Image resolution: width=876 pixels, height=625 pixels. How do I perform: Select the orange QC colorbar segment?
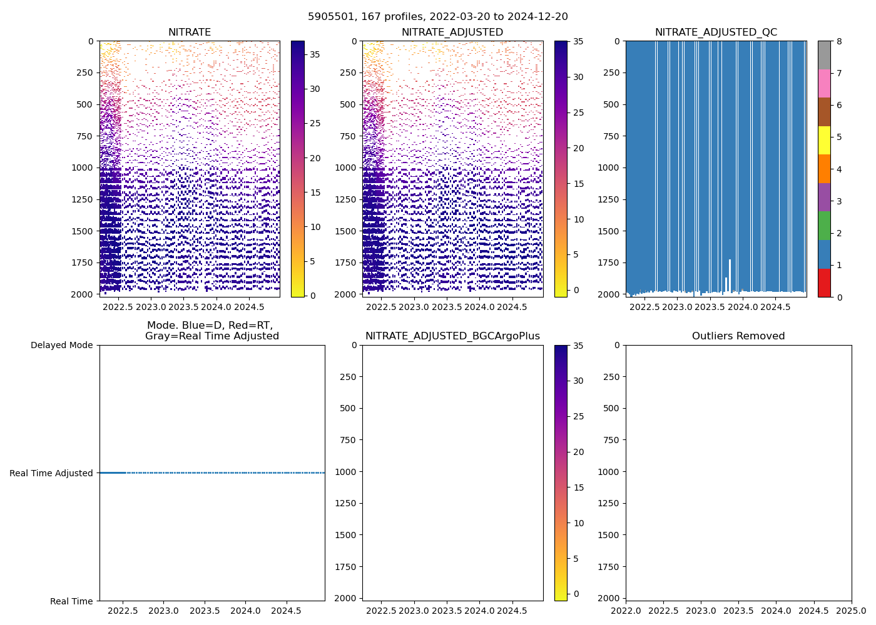click(824, 169)
